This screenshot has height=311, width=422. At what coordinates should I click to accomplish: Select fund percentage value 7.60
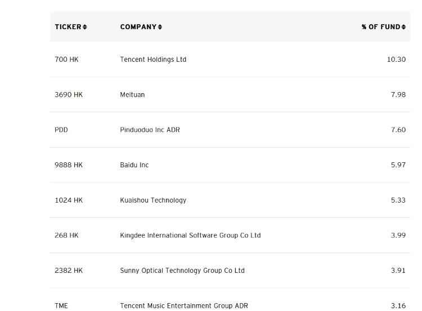pos(398,130)
